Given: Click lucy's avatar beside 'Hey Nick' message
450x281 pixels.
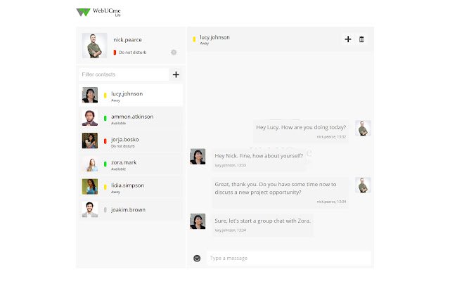Looking at the screenshot, I should [198, 156].
